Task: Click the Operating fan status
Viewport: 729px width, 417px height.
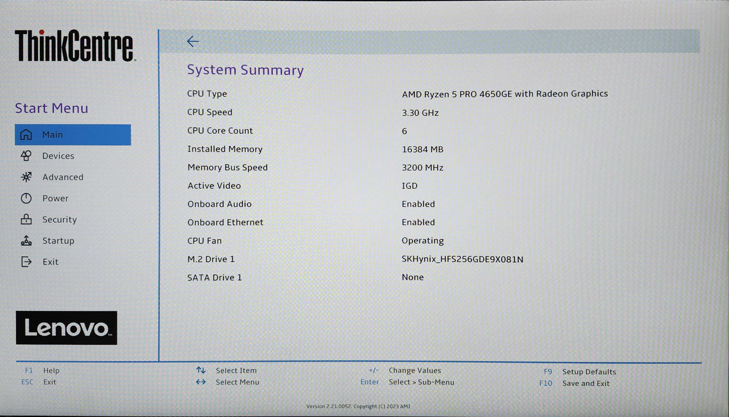Action: [x=423, y=241]
